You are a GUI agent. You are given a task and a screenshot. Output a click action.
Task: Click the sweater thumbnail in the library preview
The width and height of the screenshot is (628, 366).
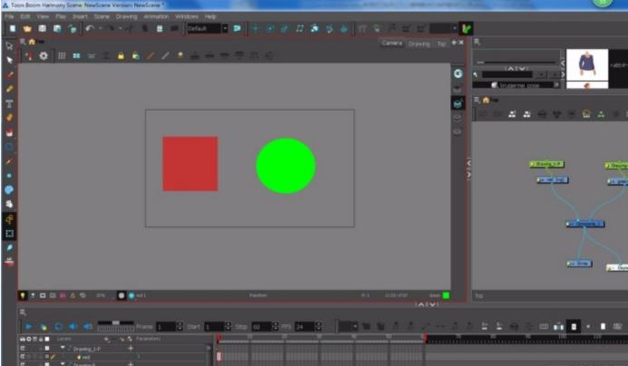click(x=587, y=65)
